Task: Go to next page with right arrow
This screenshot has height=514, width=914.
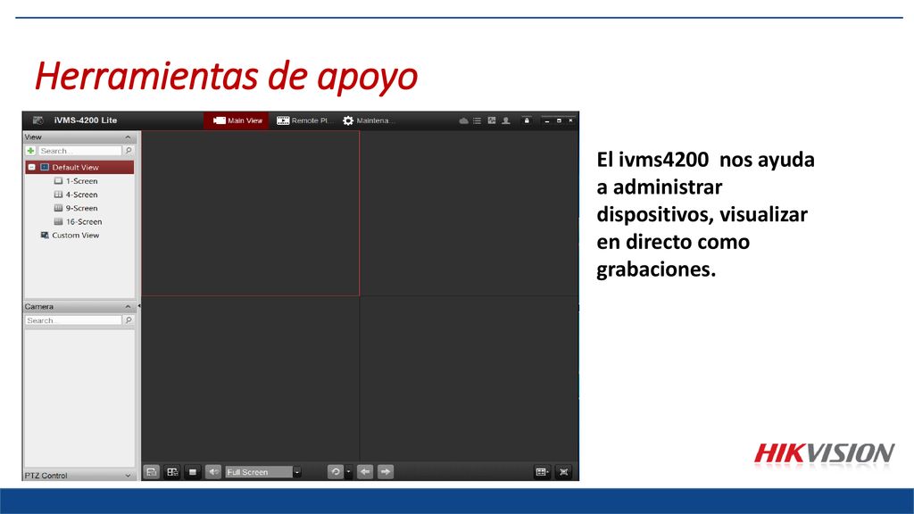Action: click(x=386, y=472)
